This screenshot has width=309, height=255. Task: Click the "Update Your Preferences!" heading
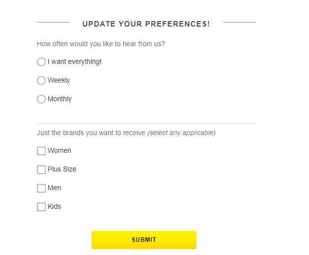click(x=146, y=24)
